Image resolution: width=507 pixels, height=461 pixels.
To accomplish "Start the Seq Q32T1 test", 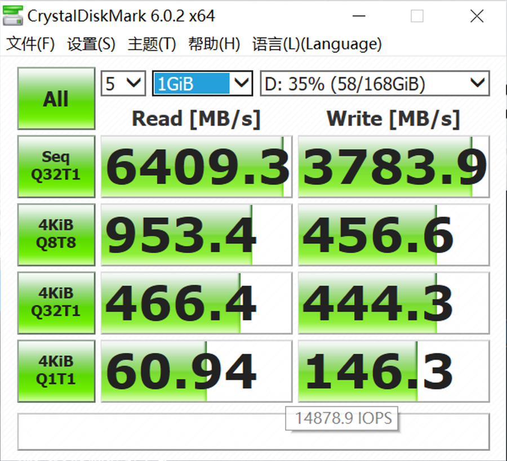I will tap(56, 167).
